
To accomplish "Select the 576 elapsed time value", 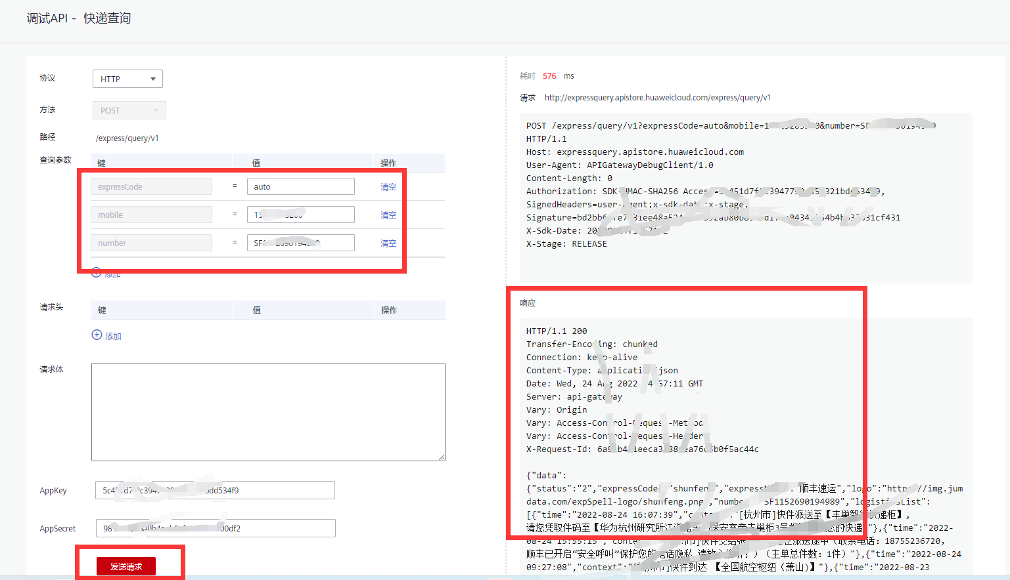I will [549, 76].
